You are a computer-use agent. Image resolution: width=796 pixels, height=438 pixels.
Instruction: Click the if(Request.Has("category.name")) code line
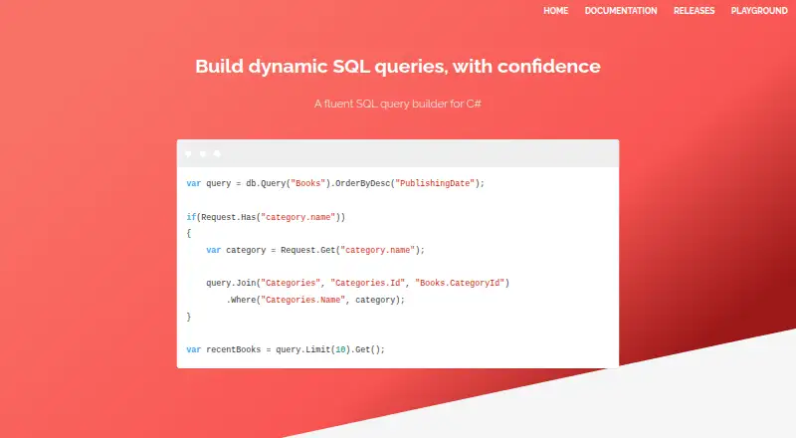pyautogui.click(x=266, y=217)
